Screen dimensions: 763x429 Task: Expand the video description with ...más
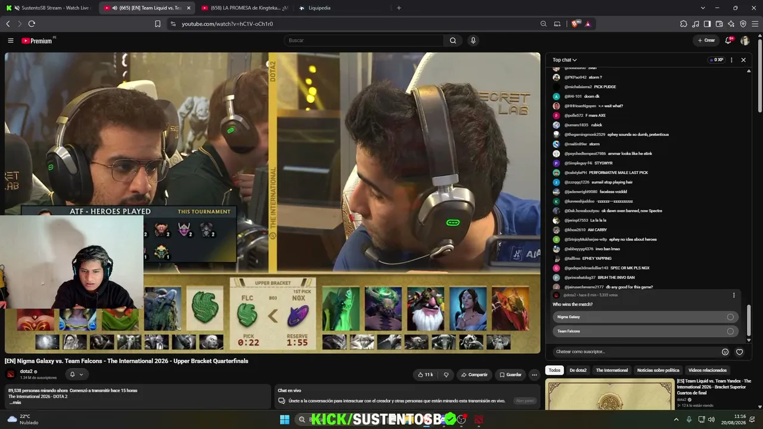click(x=15, y=402)
